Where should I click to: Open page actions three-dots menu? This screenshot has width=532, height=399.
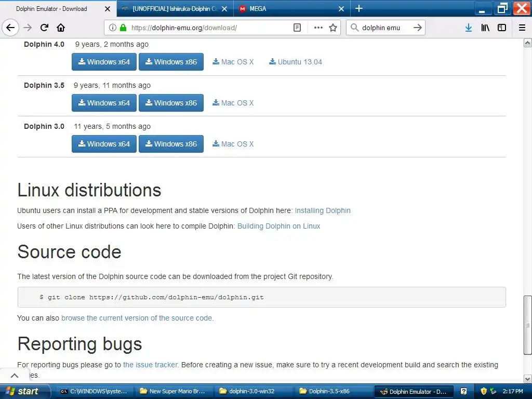[x=318, y=28]
